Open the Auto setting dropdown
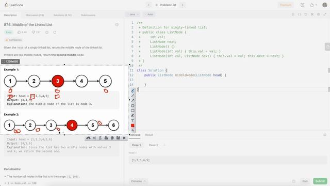 (x=149, y=14)
